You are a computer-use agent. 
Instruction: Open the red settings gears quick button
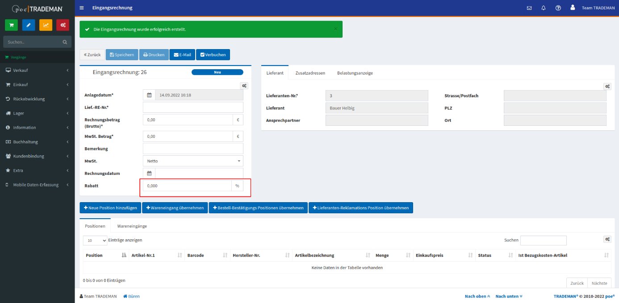[x=63, y=25]
